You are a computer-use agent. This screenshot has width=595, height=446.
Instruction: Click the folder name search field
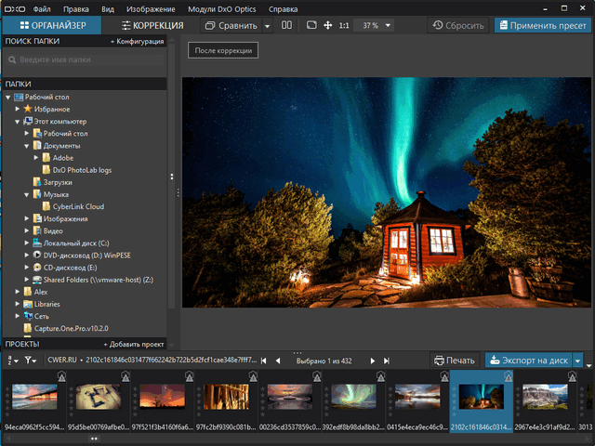(84, 60)
